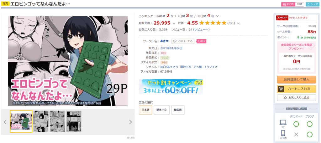Expand the ranking details chevron
This screenshot has width=321, height=143.
tap(218, 16)
